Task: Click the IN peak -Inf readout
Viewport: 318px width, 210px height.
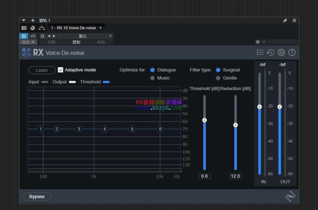Action: click(262, 65)
